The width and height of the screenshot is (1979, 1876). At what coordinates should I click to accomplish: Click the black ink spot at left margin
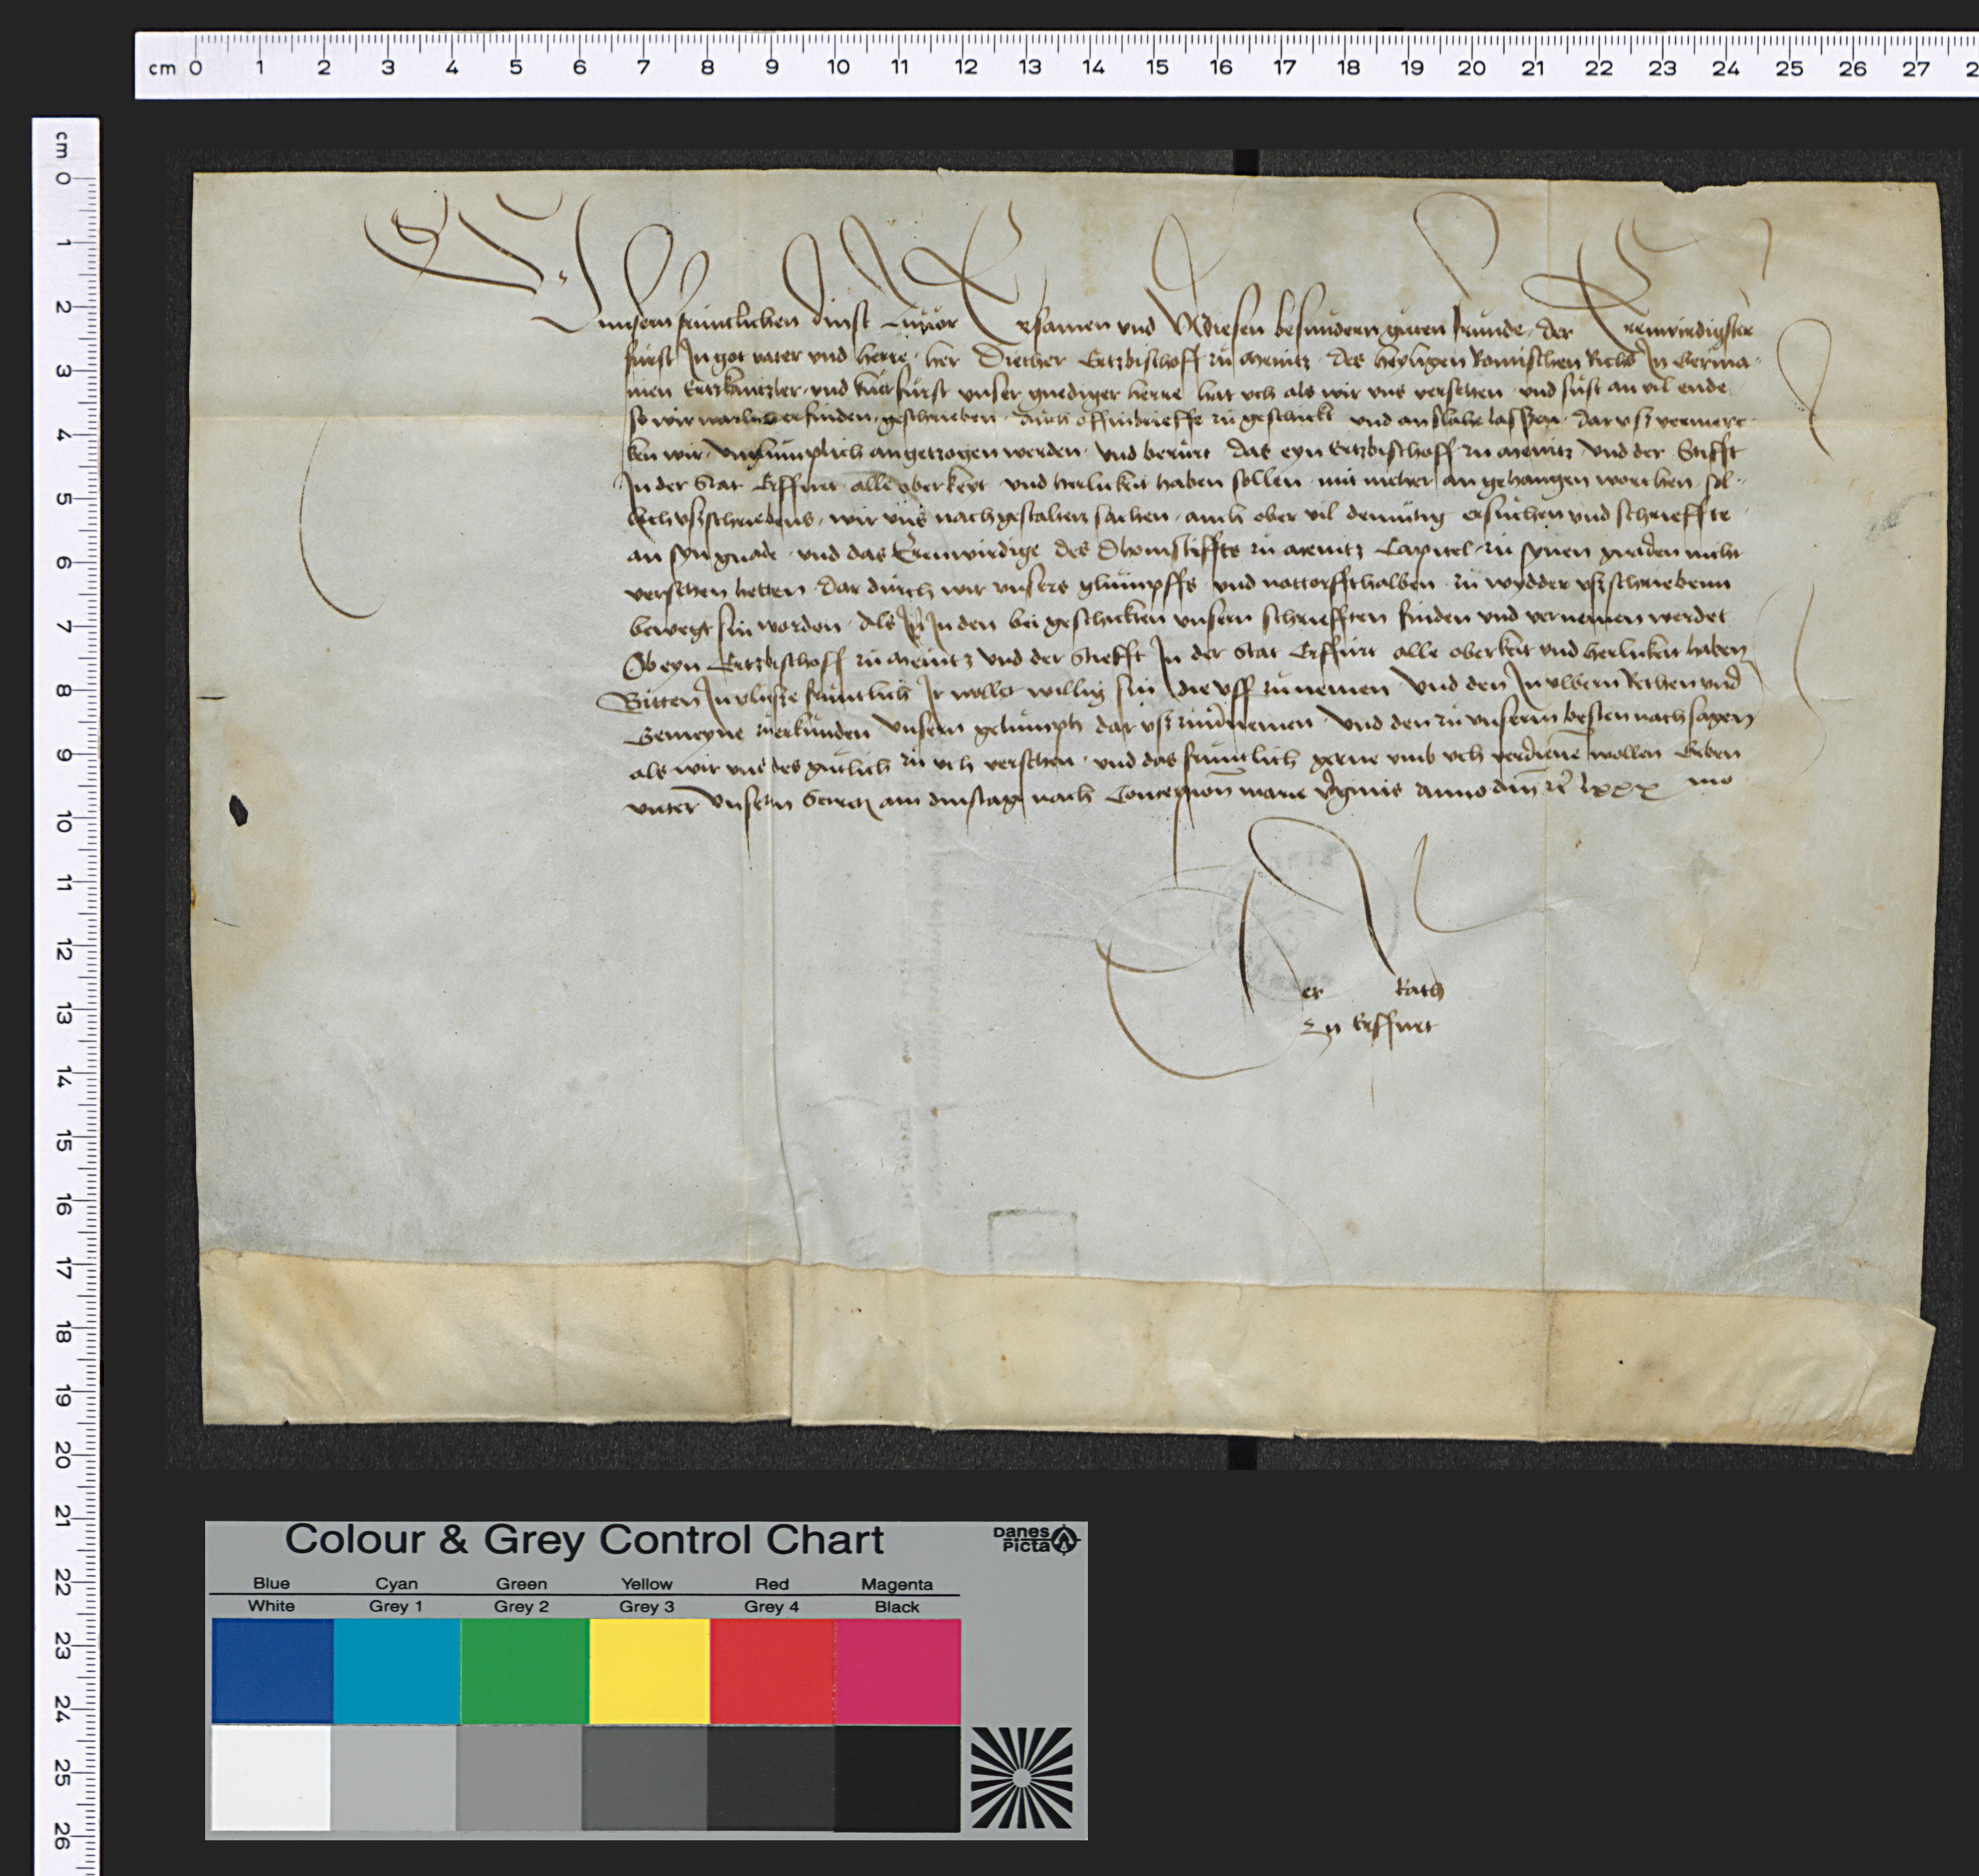coord(238,810)
